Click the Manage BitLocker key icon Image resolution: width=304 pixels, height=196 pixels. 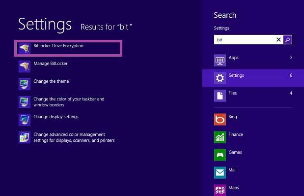(x=25, y=66)
